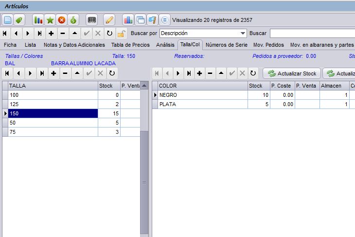Screen dimensions: 355x237
Task: Add a new talla with plus button
Action: coord(53,73)
